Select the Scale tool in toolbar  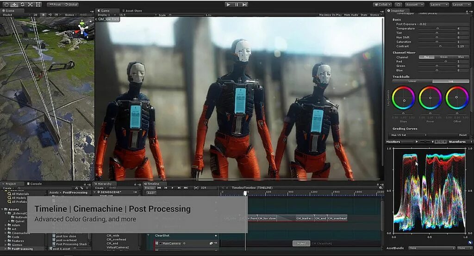point(30,5)
